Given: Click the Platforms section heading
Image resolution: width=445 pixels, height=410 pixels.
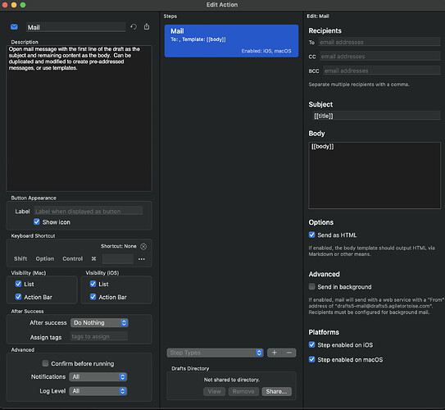Looking at the screenshot, I should 324,332.
